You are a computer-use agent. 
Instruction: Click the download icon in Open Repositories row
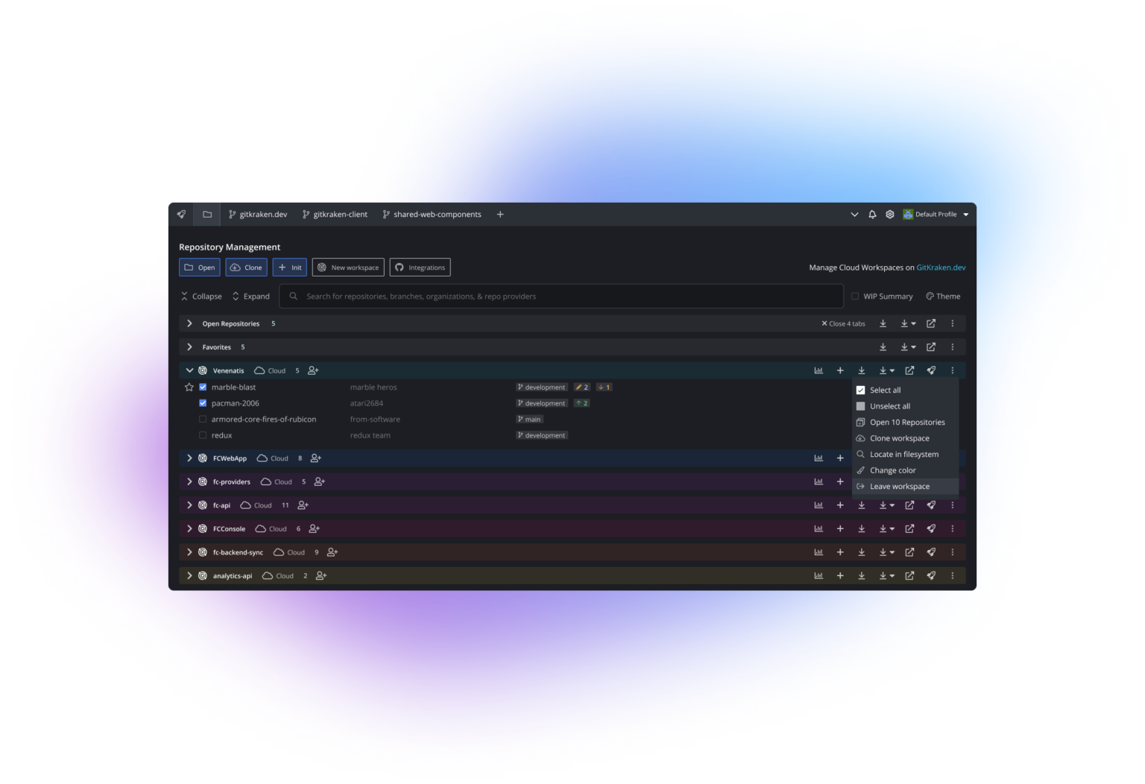click(x=883, y=323)
